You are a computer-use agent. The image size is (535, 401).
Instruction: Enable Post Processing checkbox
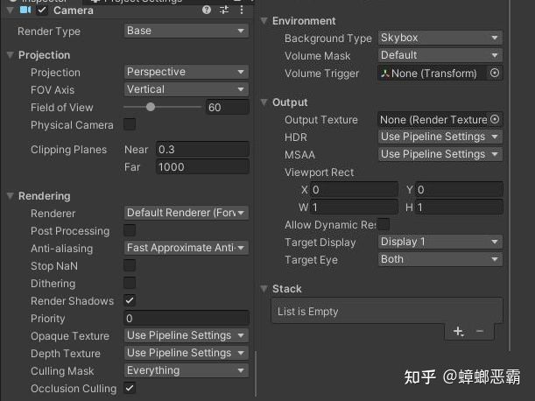pyautogui.click(x=130, y=230)
